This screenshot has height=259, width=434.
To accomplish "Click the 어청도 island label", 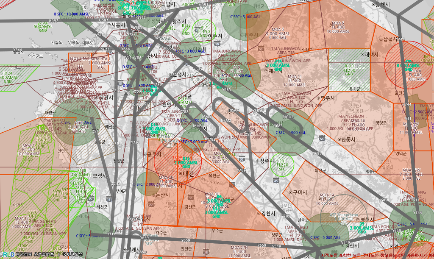I will tap(19, 205).
